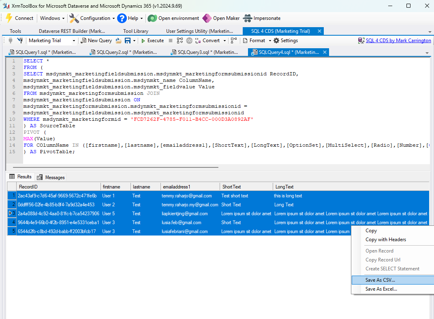Click the firstname column header
The height and width of the screenshot is (319, 434).
(x=115, y=187)
